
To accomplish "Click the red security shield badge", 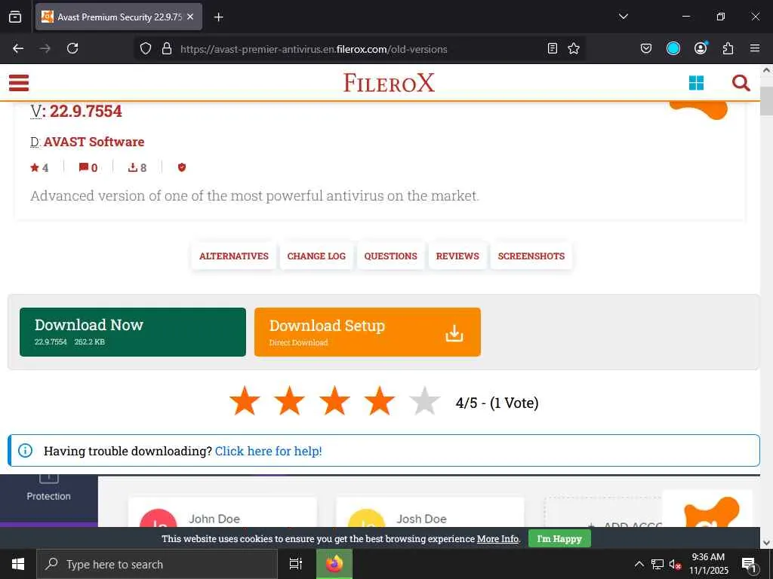I will click(x=182, y=167).
